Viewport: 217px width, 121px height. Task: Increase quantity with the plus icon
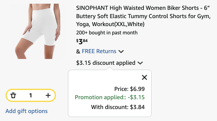coord(48,96)
